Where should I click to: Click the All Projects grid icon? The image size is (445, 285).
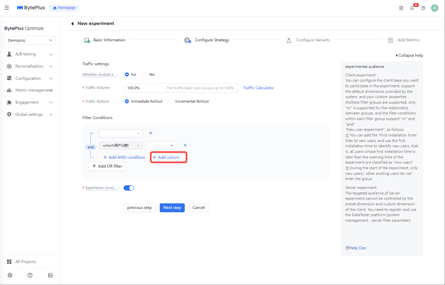tap(9, 262)
